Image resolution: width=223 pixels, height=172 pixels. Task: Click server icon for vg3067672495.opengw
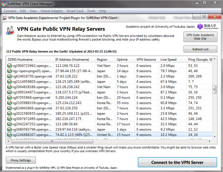click(x=10, y=119)
